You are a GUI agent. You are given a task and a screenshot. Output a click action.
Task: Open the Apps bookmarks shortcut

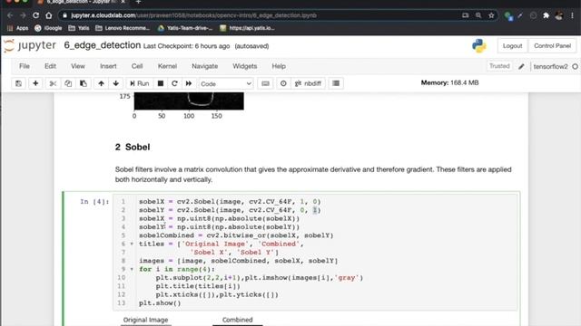(x=18, y=28)
